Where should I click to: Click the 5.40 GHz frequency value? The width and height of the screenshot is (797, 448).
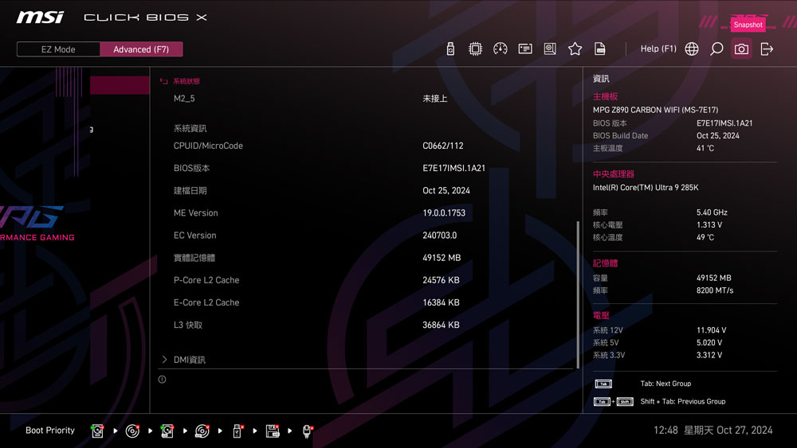coord(712,212)
